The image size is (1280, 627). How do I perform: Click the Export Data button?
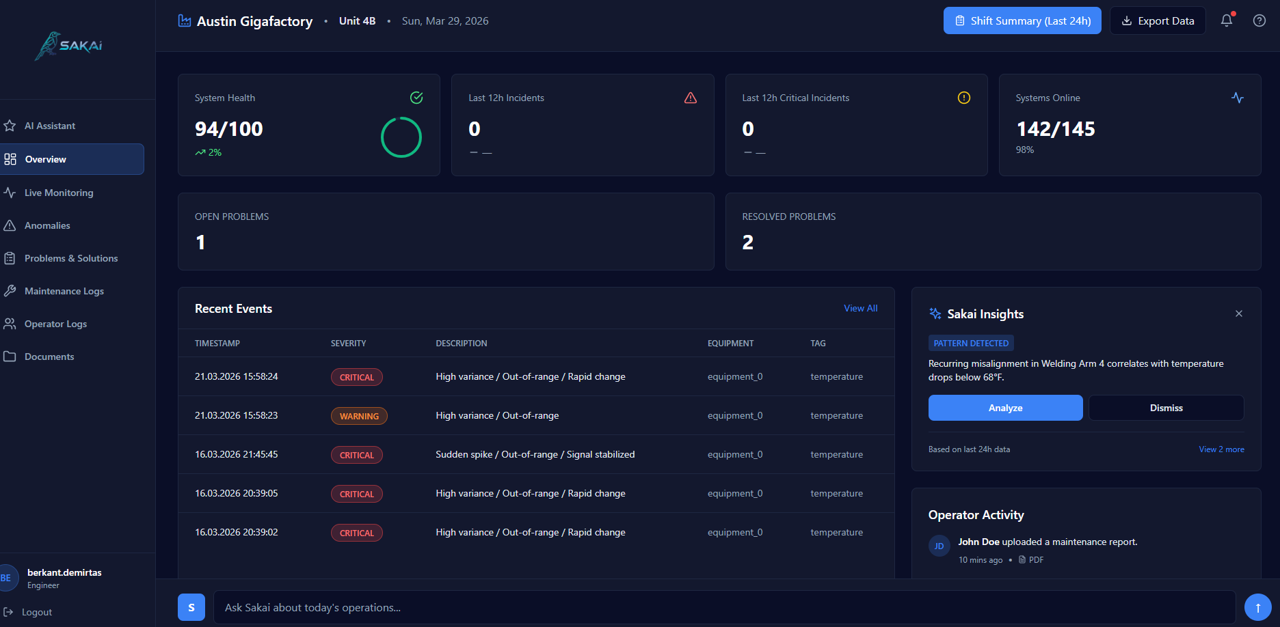1158,20
